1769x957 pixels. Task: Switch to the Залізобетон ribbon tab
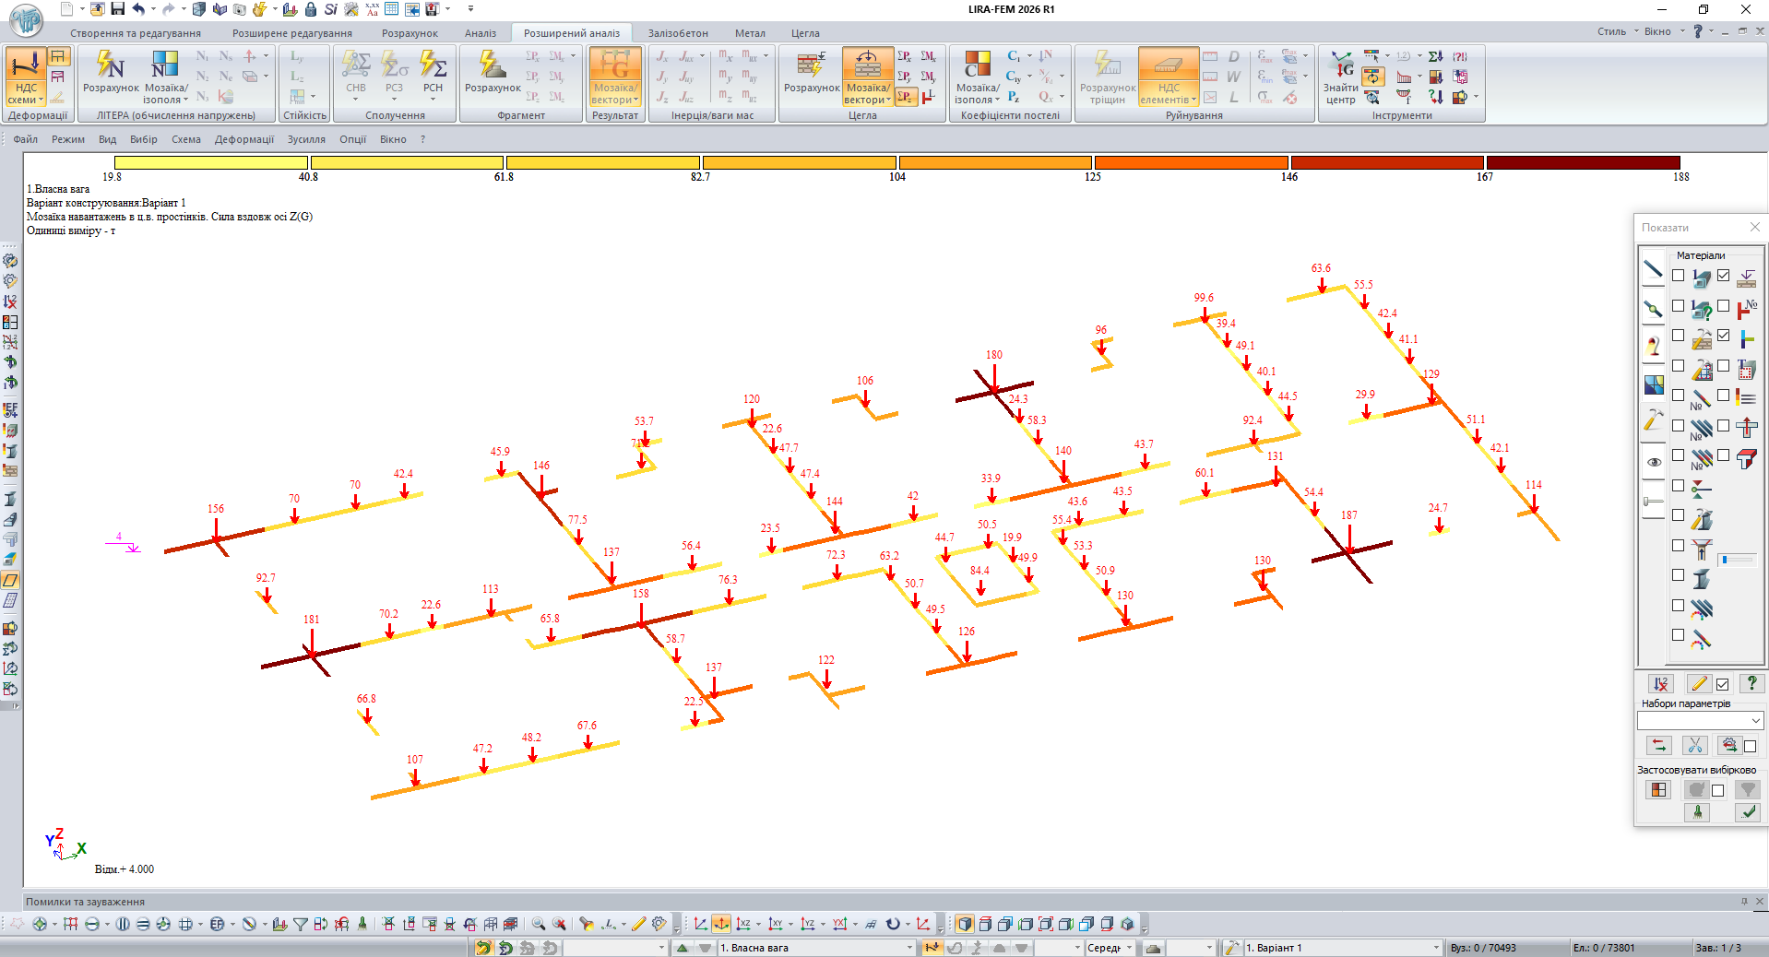(x=678, y=33)
